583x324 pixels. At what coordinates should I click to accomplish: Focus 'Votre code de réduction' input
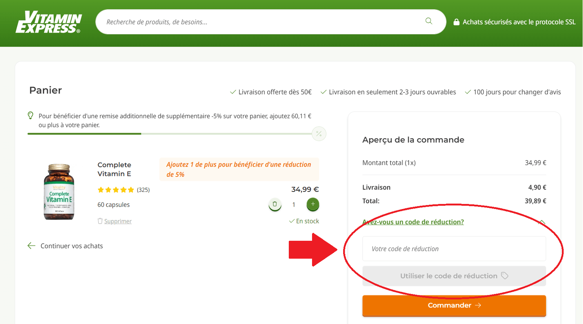pos(454,249)
